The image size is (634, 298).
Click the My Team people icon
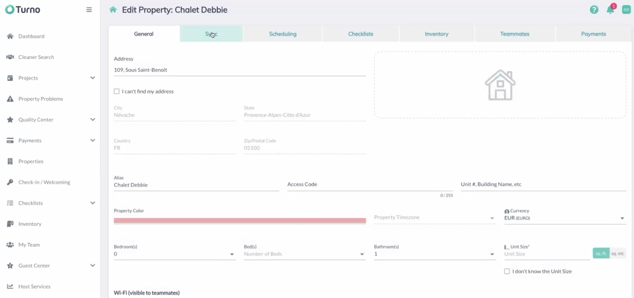click(x=10, y=245)
